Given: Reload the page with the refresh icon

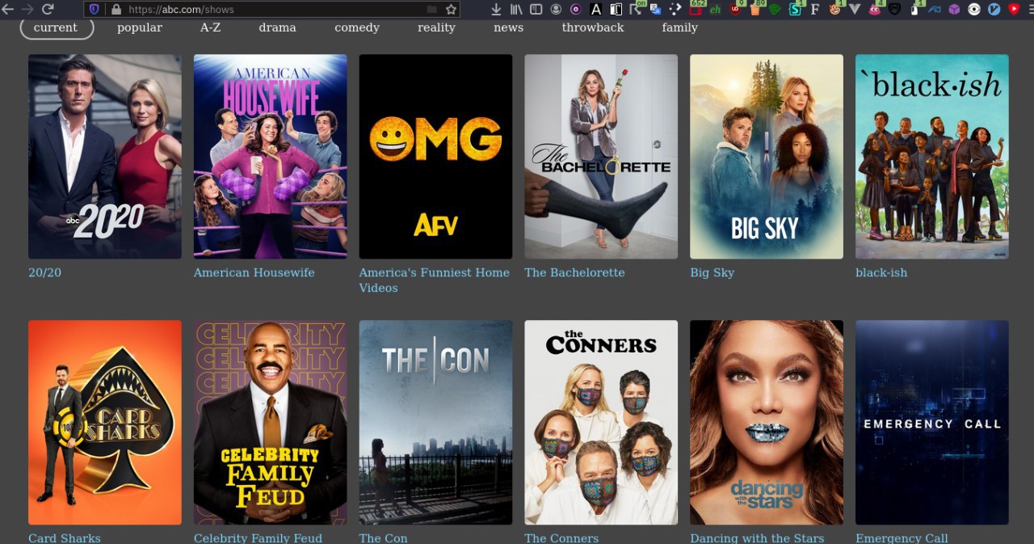Looking at the screenshot, I should click(47, 9).
